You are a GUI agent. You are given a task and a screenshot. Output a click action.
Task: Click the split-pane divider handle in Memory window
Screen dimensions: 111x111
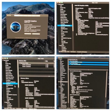click(x=49, y=76)
